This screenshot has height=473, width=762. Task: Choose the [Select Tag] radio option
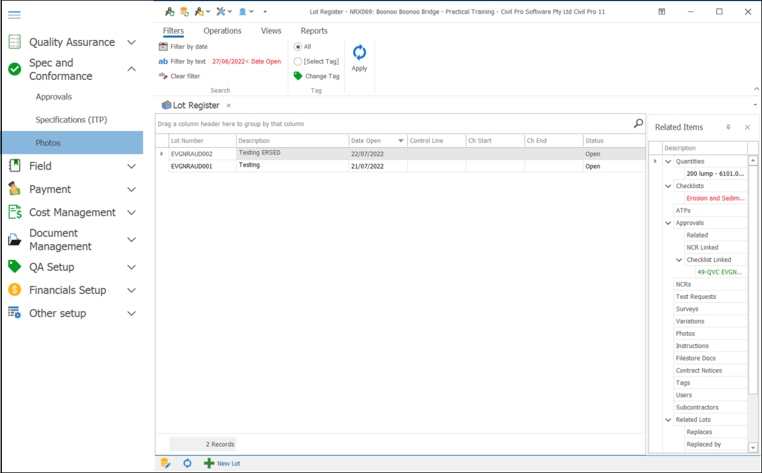point(298,62)
